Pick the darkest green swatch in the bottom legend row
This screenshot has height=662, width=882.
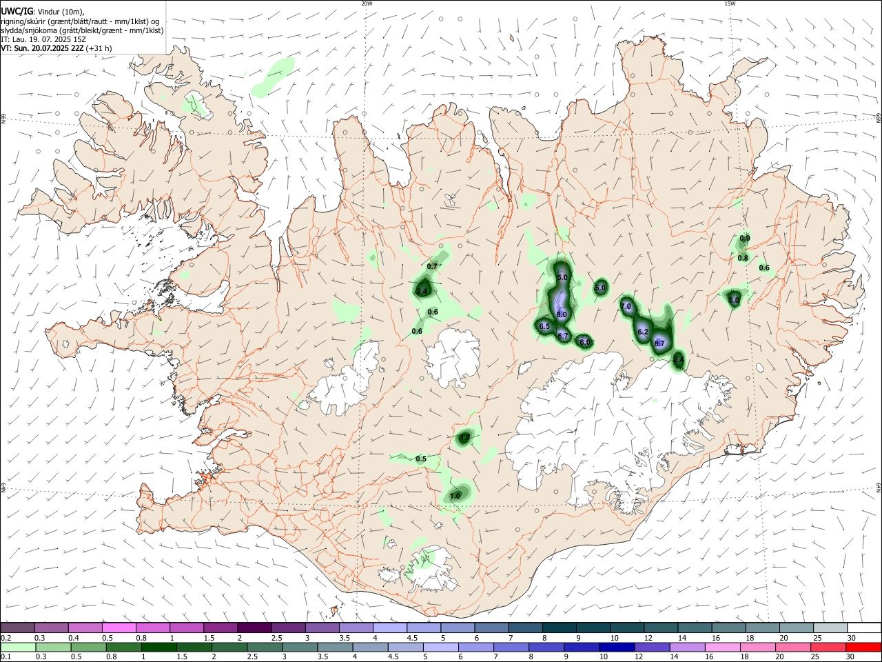coord(159,648)
